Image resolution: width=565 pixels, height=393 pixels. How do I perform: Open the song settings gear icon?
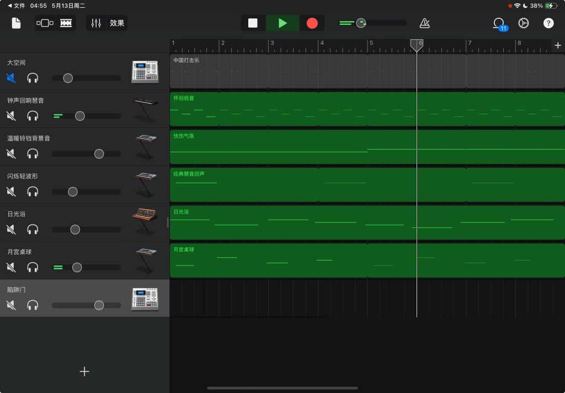pos(524,23)
